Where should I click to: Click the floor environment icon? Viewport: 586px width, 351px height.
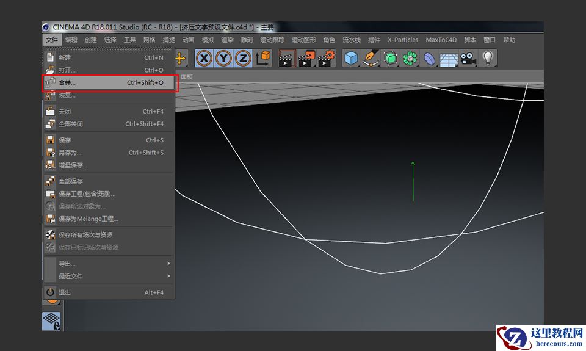pos(449,59)
